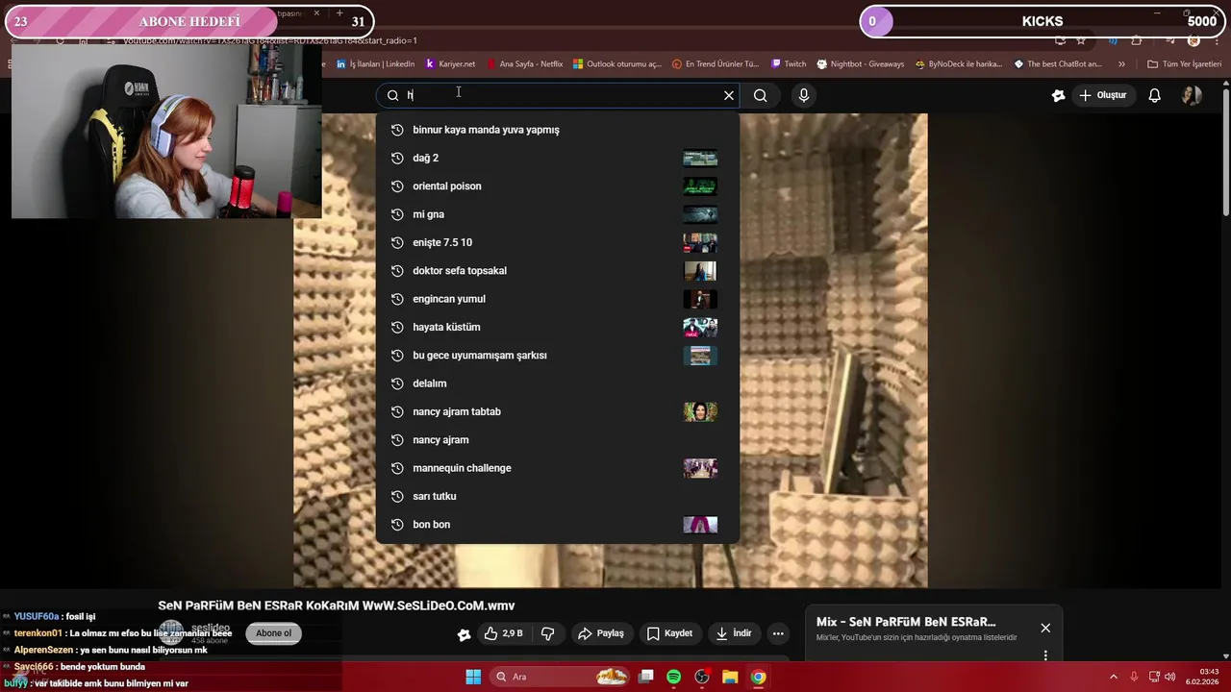Open the account avatar menu
The height and width of the screenshot is (692, 1231).
coord(1192,95)
